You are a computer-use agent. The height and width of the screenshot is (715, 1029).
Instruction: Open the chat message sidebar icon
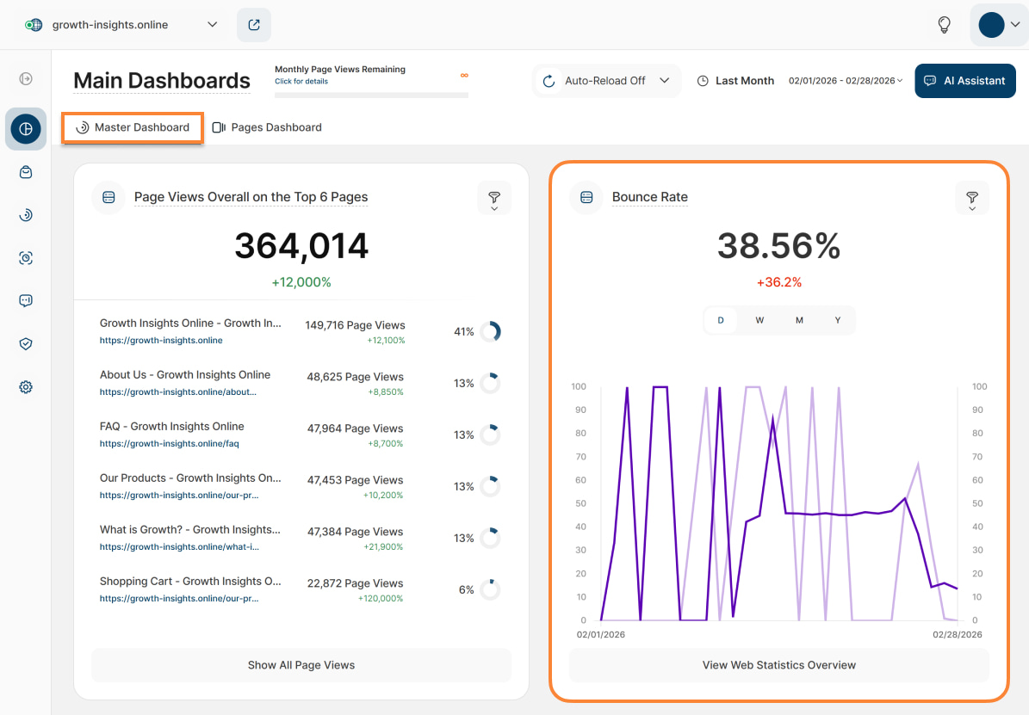(26, 301)
